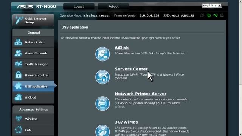Image resolution: width=242 pixels, height=136 pixels.
Task: Open LAN advanced settings
Action: click(34, 130)
